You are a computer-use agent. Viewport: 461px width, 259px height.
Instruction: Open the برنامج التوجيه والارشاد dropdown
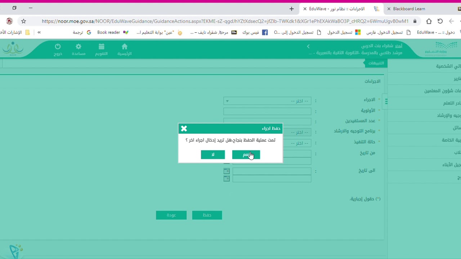click(267, 132)
